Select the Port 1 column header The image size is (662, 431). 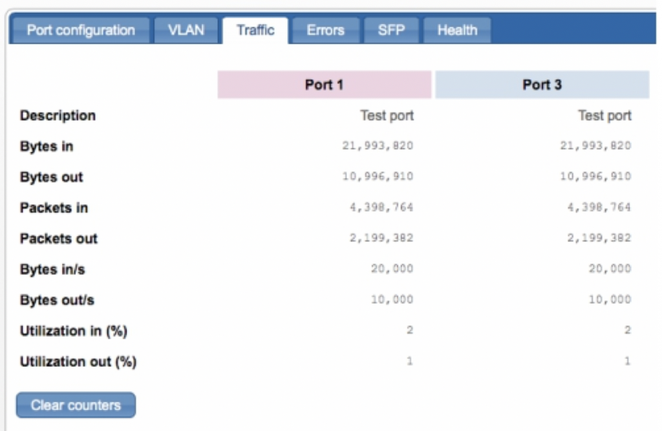point(325,85)
